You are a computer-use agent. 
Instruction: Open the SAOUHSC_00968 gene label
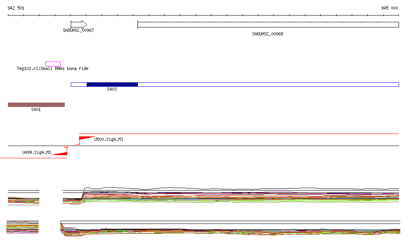click(267, 34)
